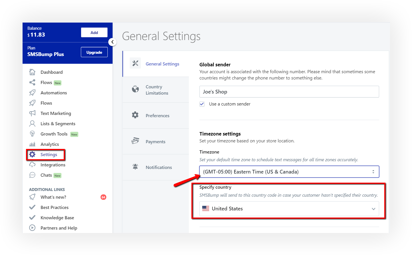Click the SMSBump Plus plan name

point(46,54)
